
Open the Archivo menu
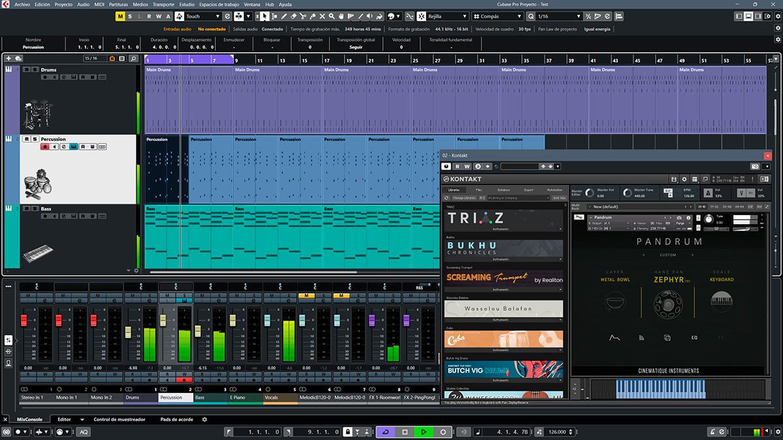tap(22, 4)
